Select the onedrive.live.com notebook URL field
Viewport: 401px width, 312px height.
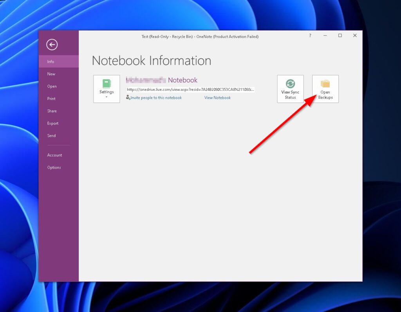(x=191, y=89)
